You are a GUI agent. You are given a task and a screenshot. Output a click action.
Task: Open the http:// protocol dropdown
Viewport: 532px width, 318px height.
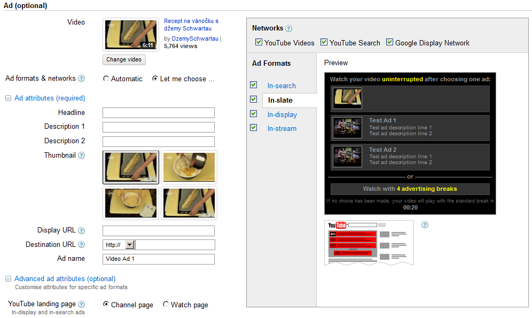129,245
